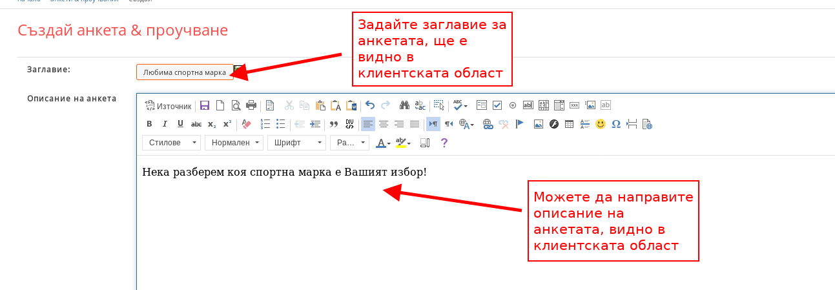835x290 pixels.
Task: Open the editor help question mark
Action: click(444, 143)
